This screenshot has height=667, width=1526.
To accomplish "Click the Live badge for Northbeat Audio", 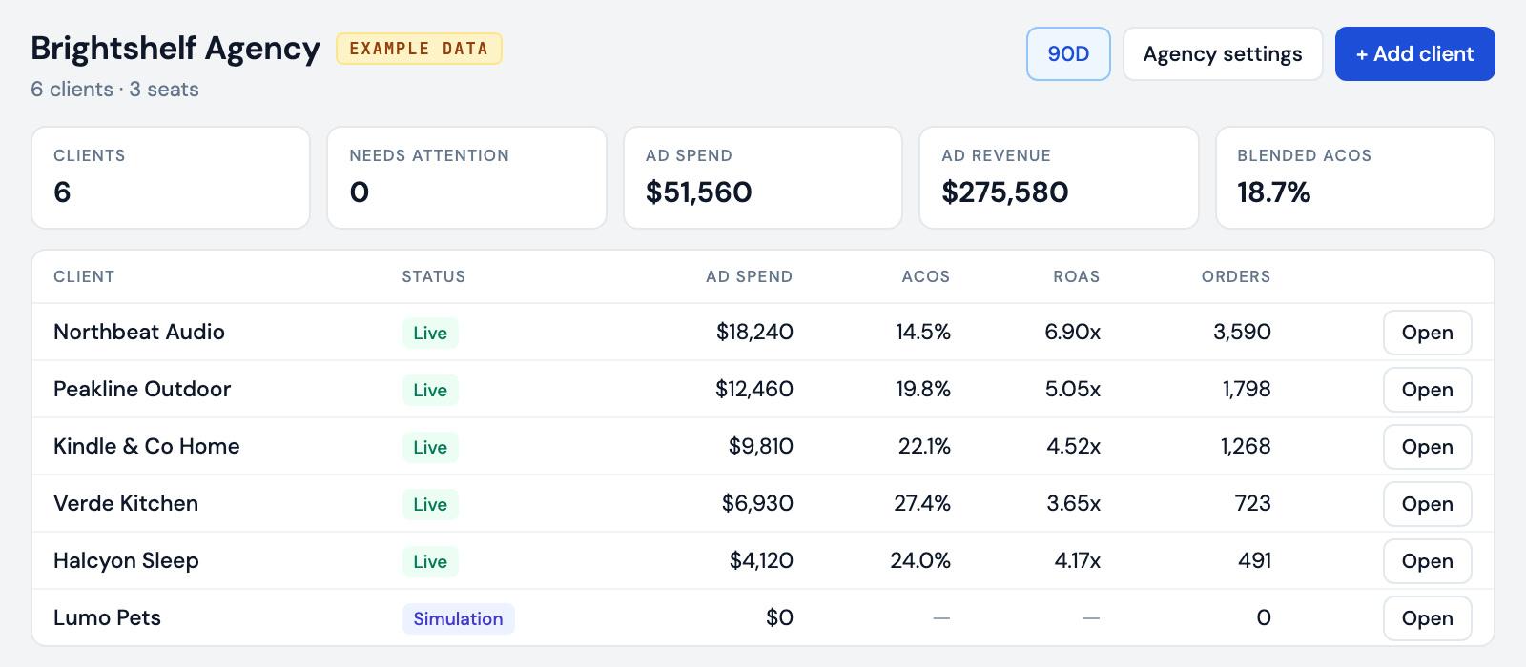I will coord(430,333).
